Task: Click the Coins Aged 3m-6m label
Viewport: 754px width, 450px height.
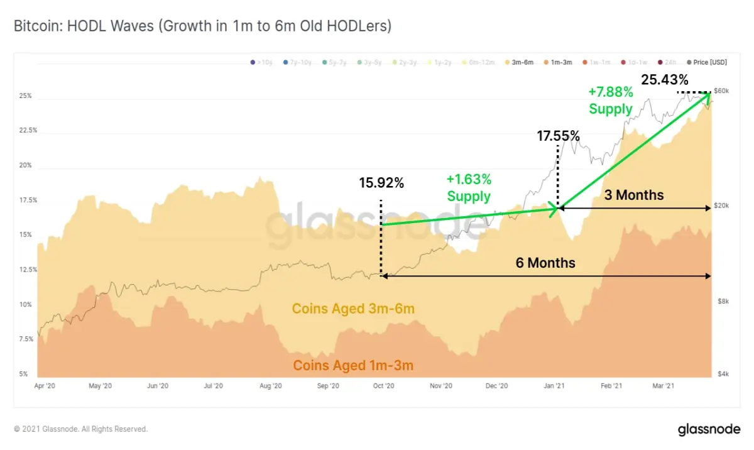Action: click(x=353, y=309)
